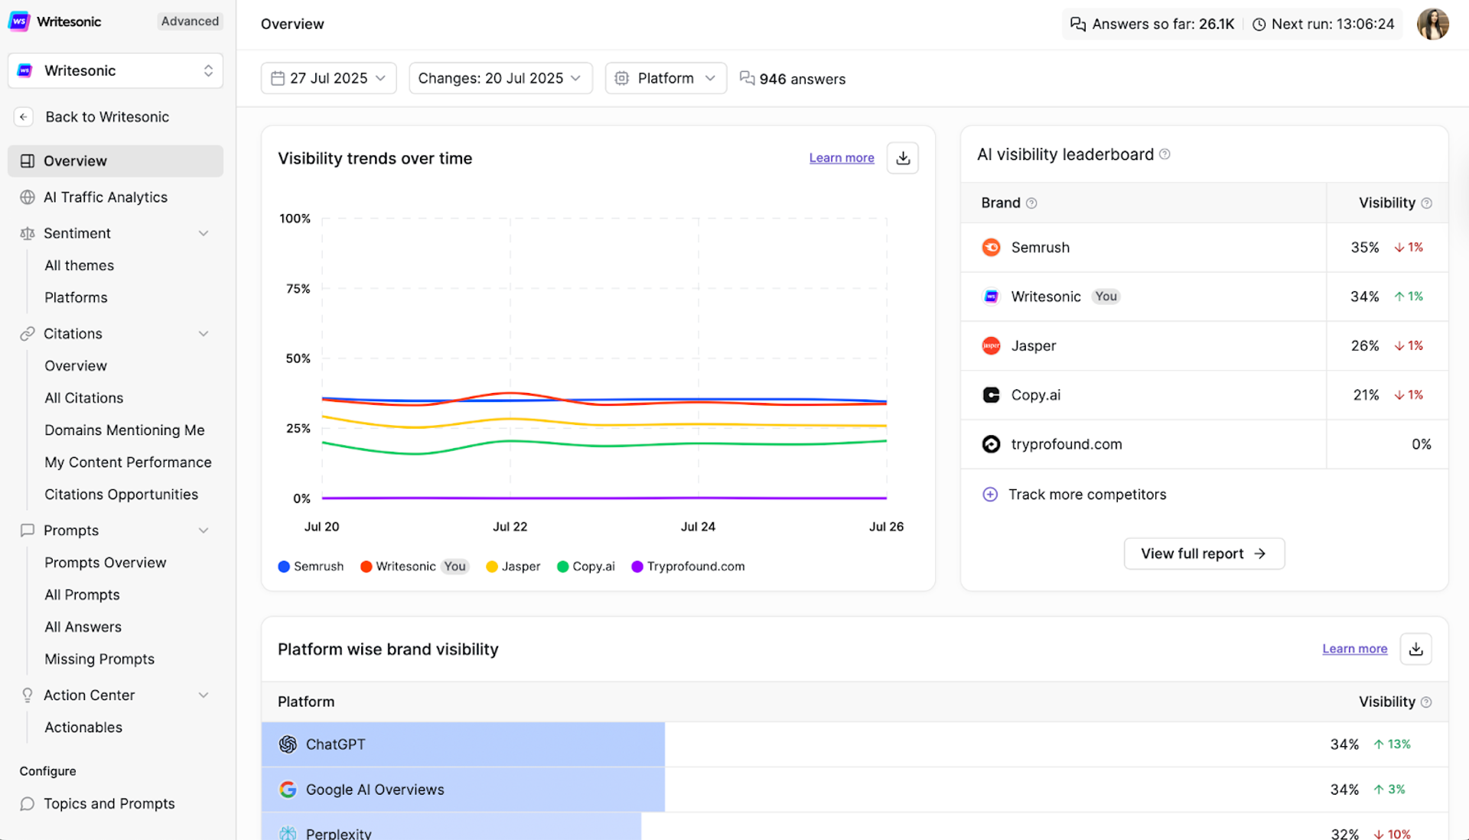
Task: Open Platforms under Sentiment
Action: (76, 298)
